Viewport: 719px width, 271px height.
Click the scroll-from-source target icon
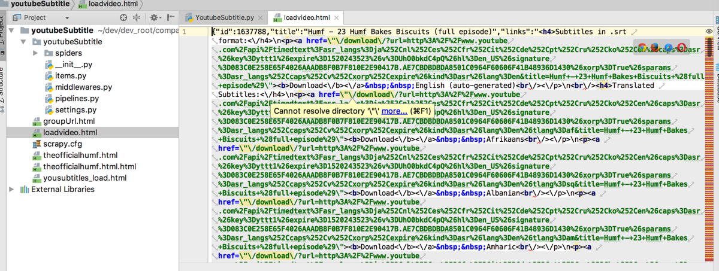pos(123,18)
